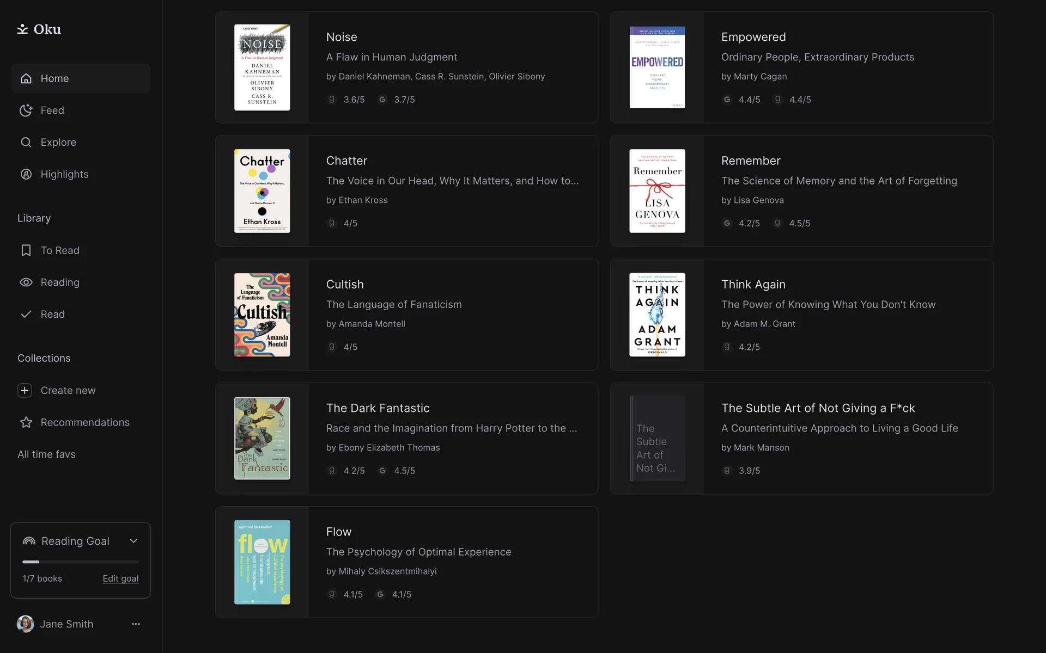Open the Think Again book title
The width and height of the screenshot is (1046, 653).
click(753, 285)
